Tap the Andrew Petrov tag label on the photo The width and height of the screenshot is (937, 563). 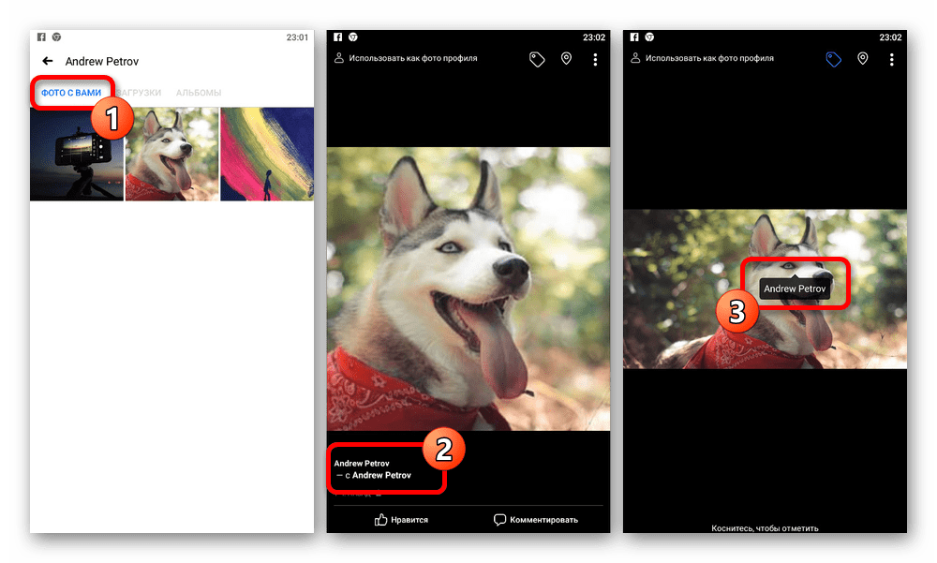coord(795,289)
